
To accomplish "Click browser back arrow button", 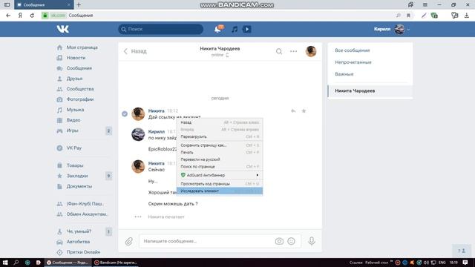I will click(x=8, y=16).
